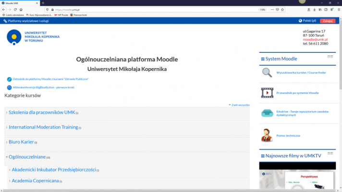This screenshot has height=192, width=342.
Task: Go back with the browser back arrow
Action: 4,10
